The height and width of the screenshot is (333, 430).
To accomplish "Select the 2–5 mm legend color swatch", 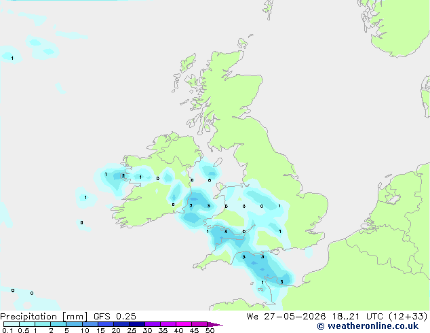I will (58, 324).
